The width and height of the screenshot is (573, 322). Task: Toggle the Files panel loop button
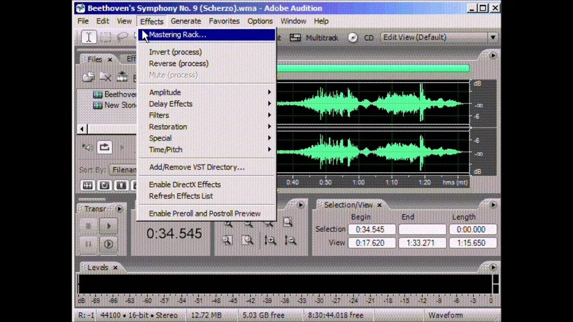[104, 147]
